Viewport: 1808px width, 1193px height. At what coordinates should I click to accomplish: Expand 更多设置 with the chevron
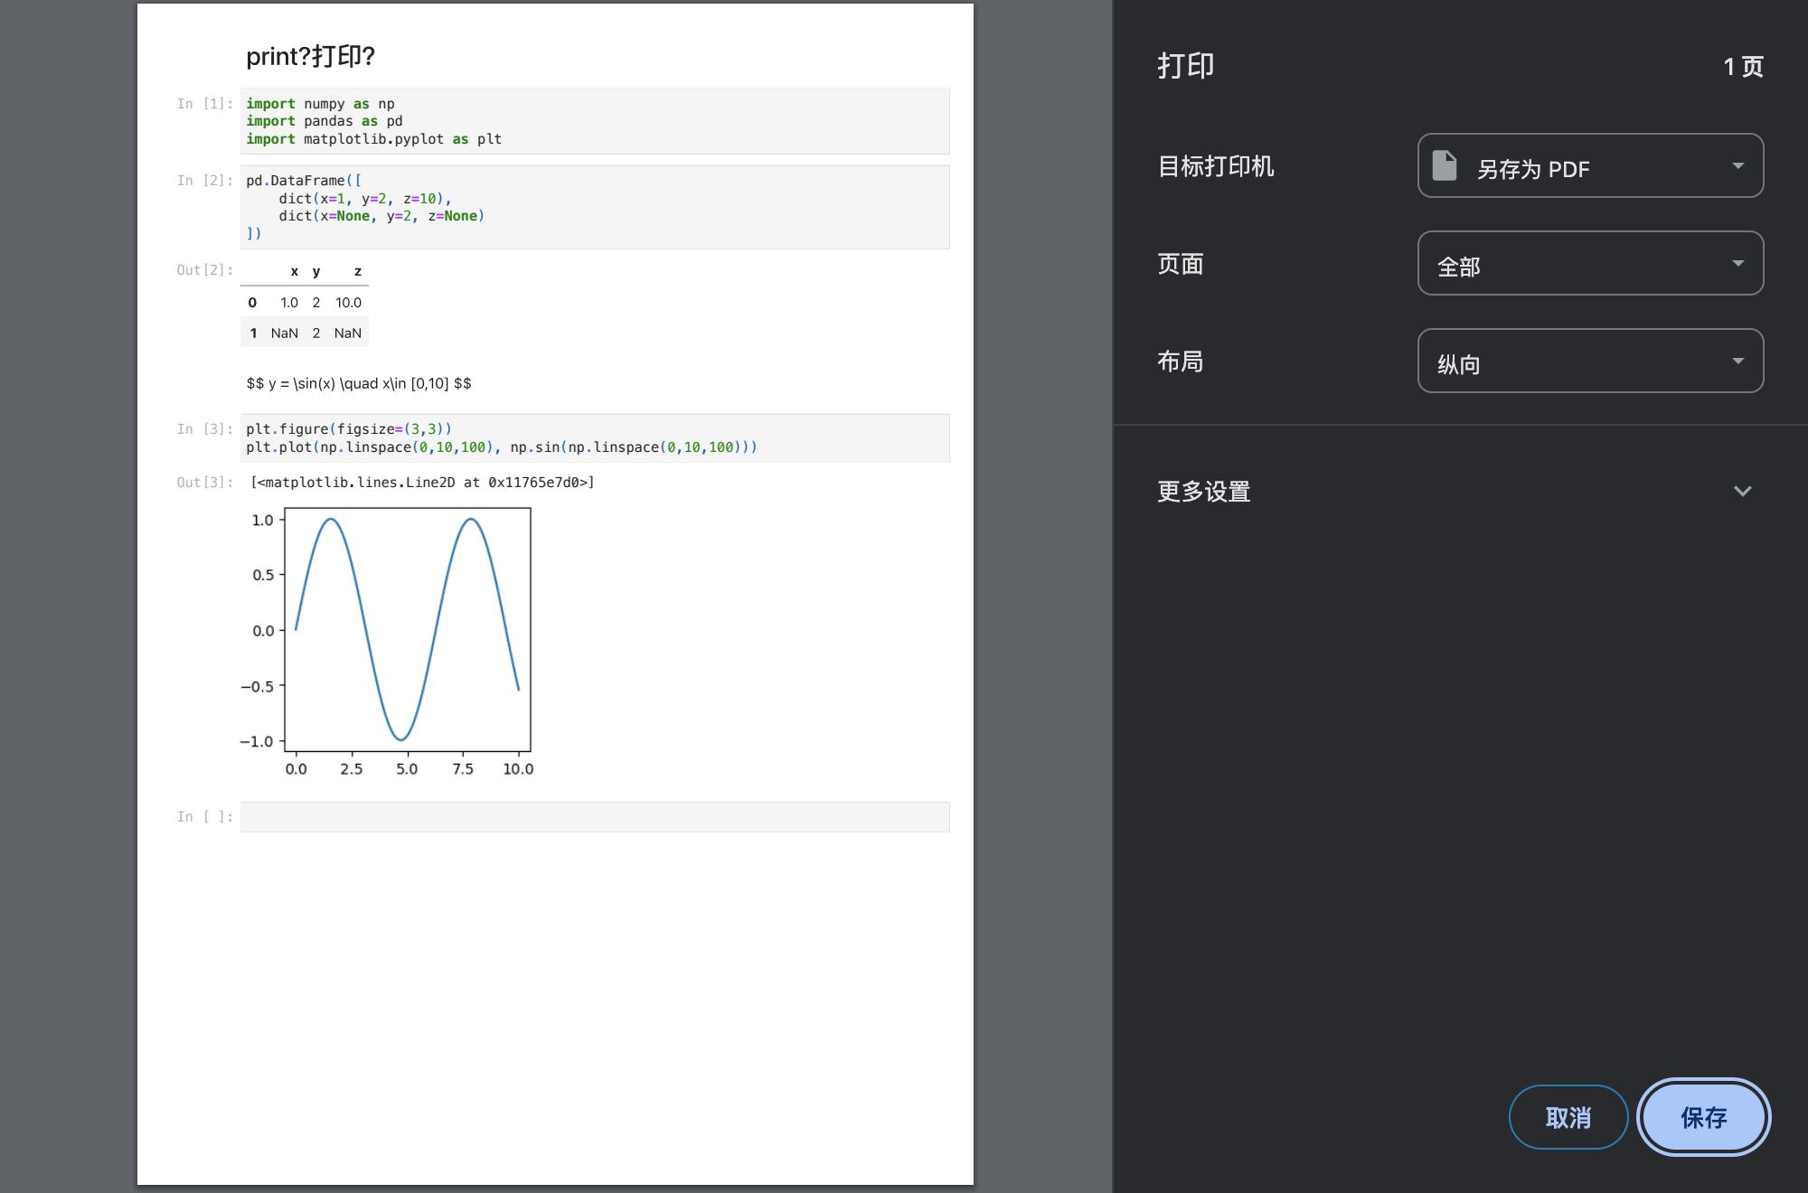1742,492
